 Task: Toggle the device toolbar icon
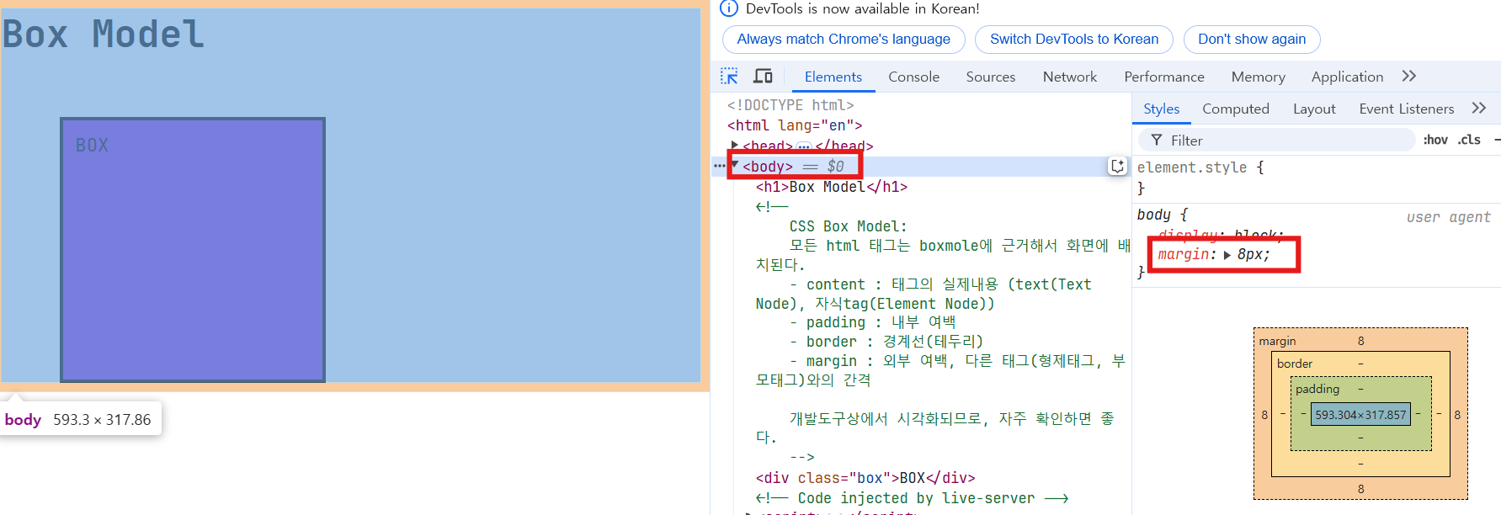click(x=763, y=77)
